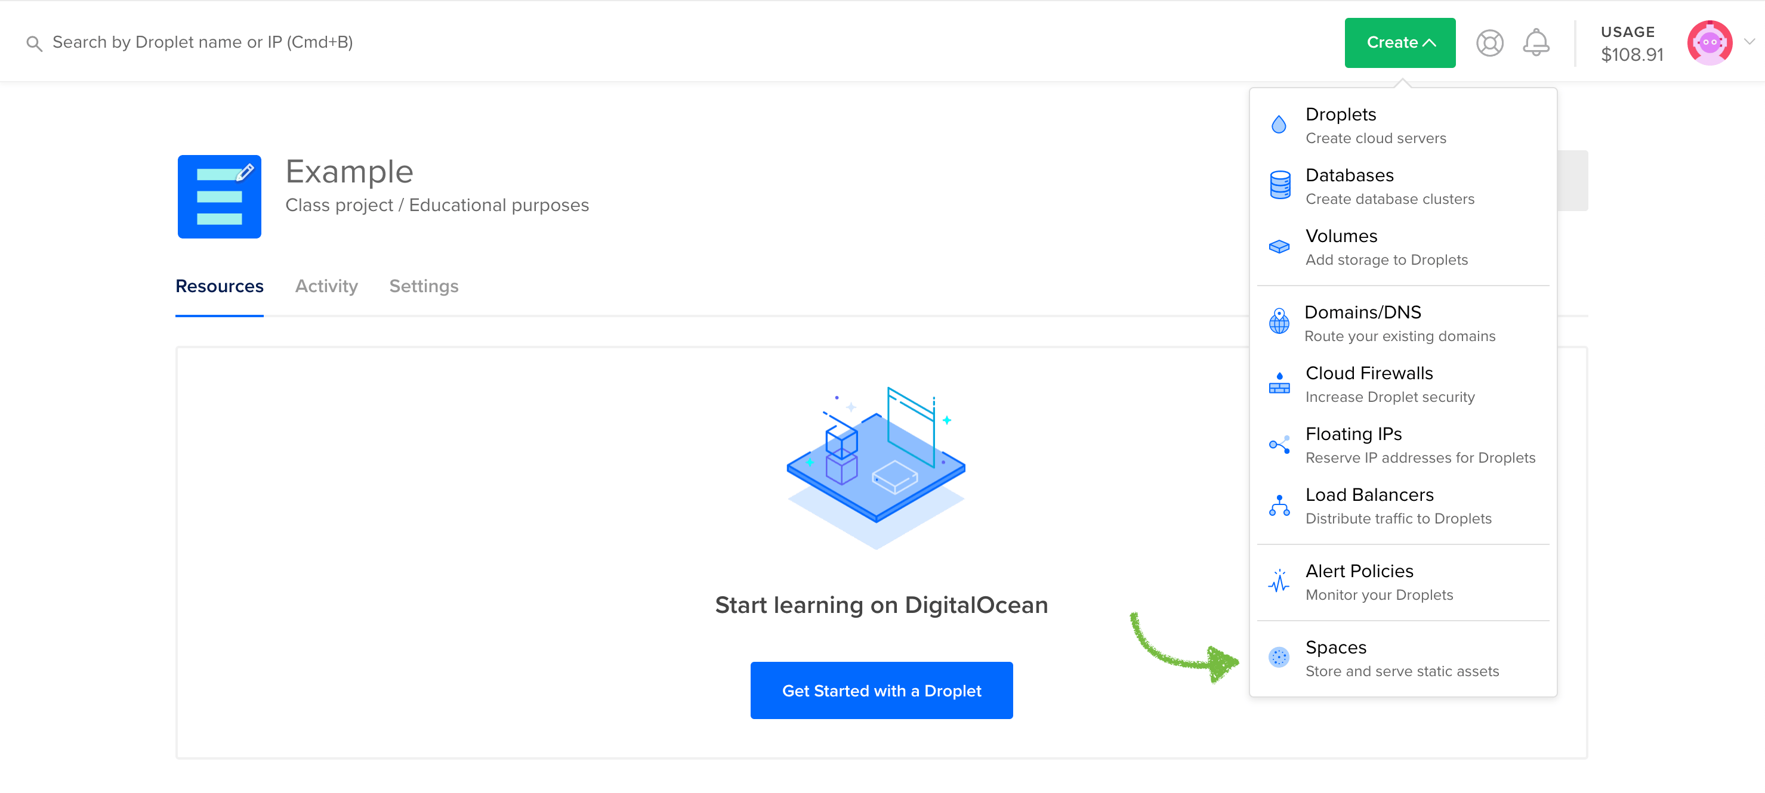Viewport: 1765px width, 793px height.
Task: Click 'Store and serve static assets' text
Action: (1402, 671)
